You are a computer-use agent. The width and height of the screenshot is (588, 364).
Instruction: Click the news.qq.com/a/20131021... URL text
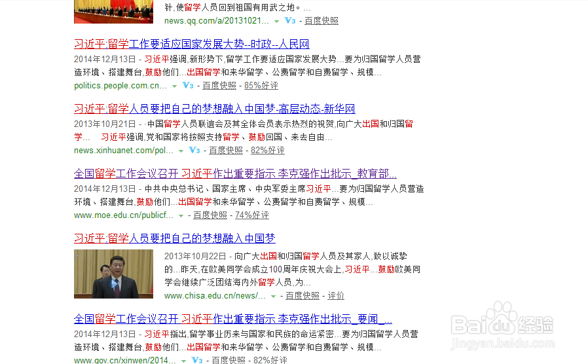click(x=216, y=21)
